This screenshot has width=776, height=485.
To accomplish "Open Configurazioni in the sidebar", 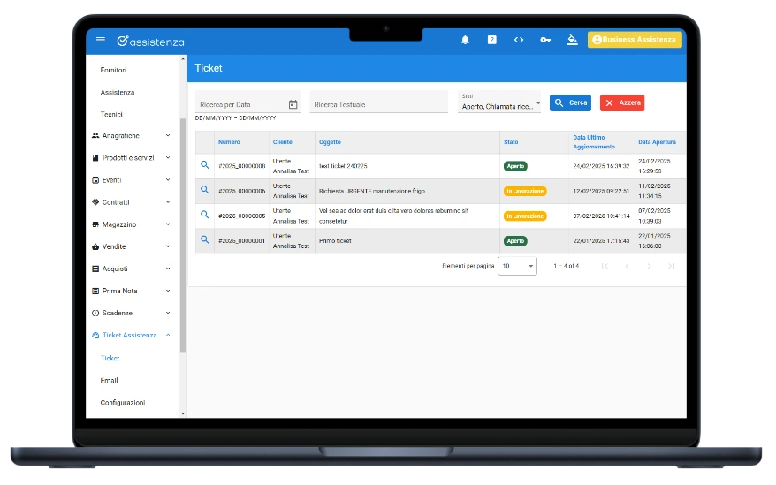I will pos(123,403).
